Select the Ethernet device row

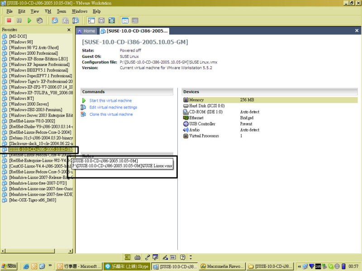tap(270, 118)
